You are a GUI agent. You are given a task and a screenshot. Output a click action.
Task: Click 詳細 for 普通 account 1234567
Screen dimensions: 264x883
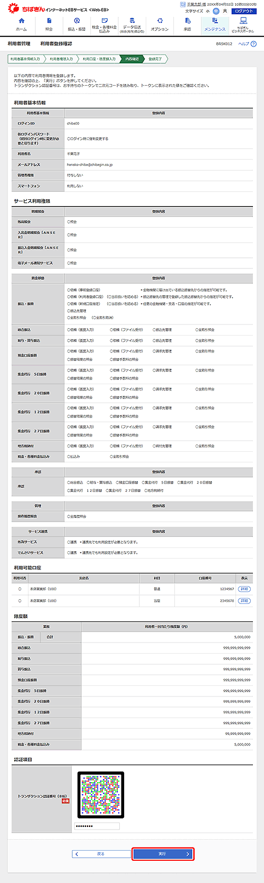click(244, 589)
